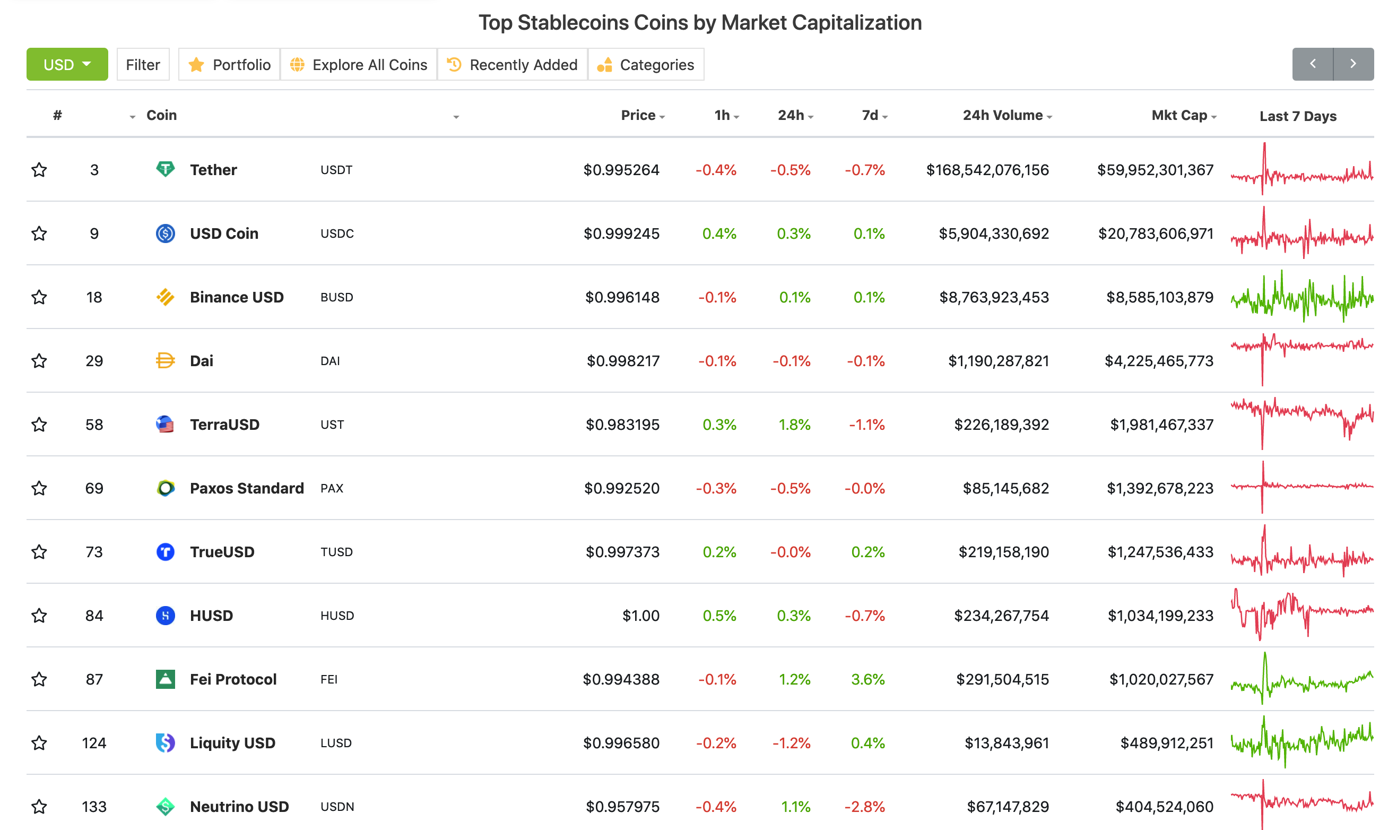The image size is (1388, 830).
Task: Click the HUSD logo icon
Action: pos(166,615)
